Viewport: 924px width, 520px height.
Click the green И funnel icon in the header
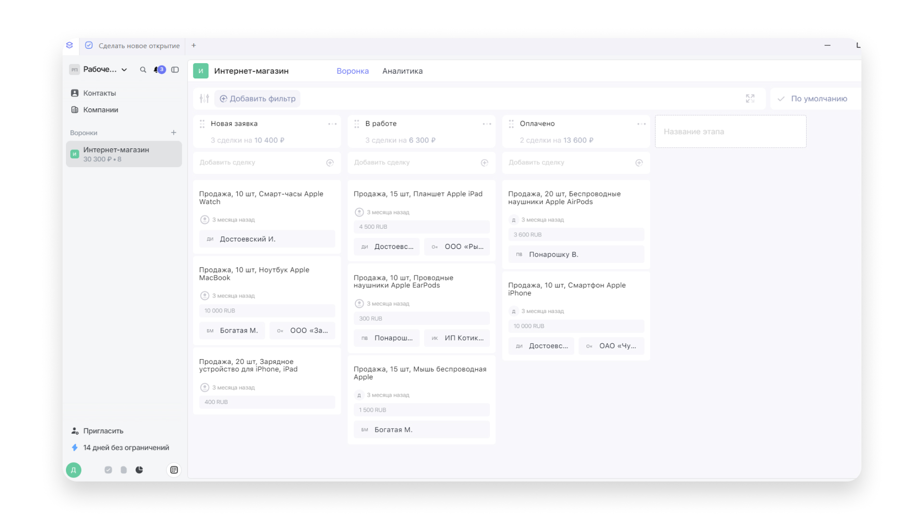click(201, 71)
